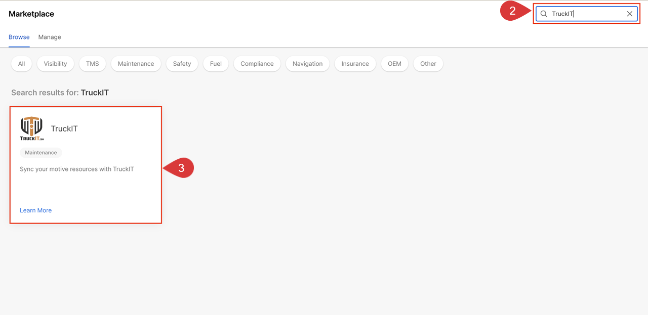The image size is (648, 315).
Task: Click the TruckIT search input field
Action: click(586, 14)
